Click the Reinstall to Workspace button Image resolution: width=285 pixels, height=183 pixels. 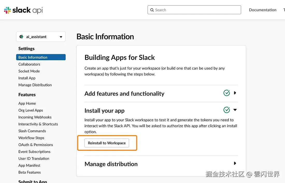click(107, 143)
